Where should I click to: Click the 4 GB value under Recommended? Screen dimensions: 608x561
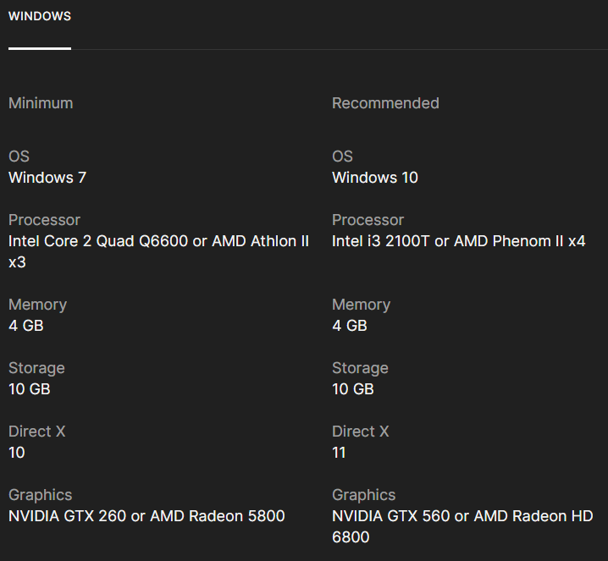350,326
